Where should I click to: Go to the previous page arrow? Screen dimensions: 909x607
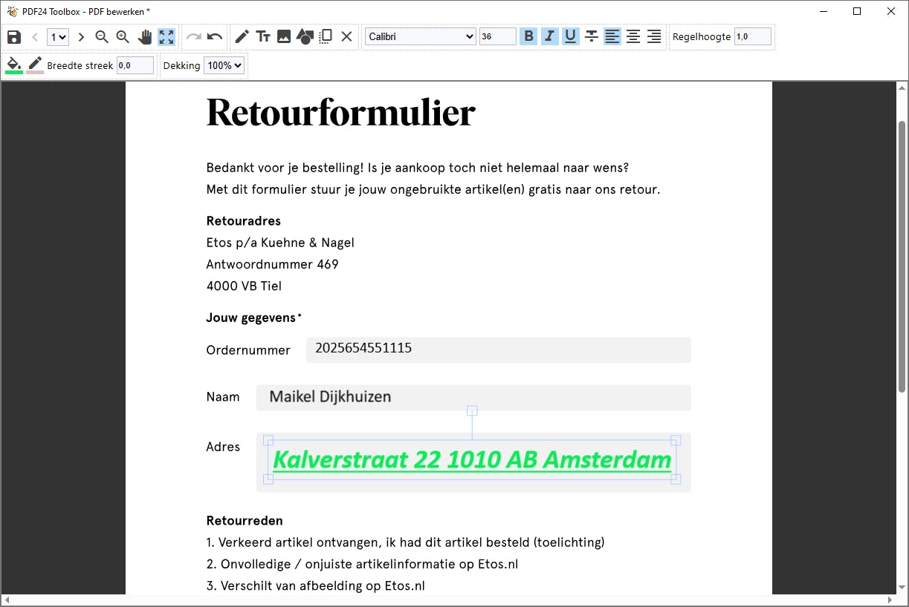pyautogui.click(x=34, y=36)
